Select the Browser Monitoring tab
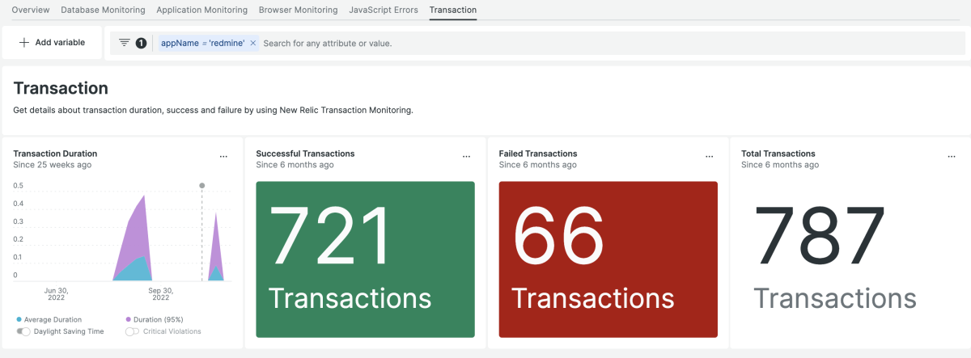 point(298,10)
